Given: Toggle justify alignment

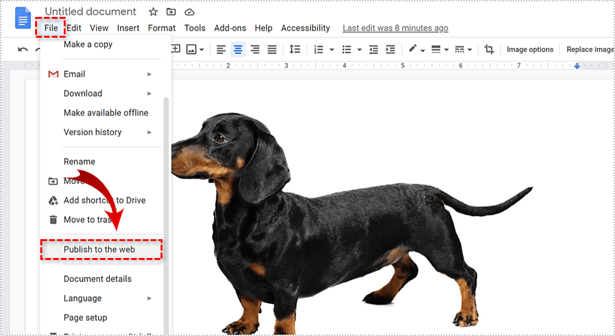Looking at the screenshot, I should pos(272,49).
